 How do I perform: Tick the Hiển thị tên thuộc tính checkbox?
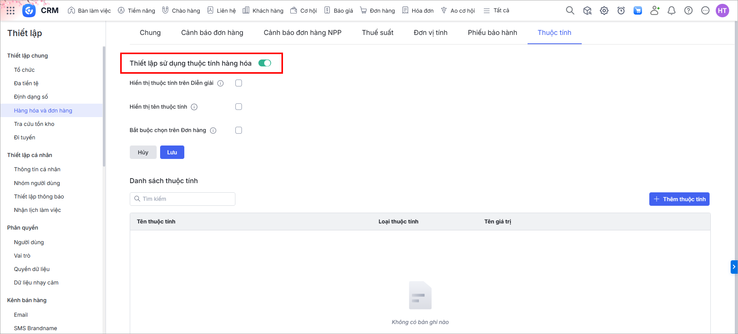238,107
